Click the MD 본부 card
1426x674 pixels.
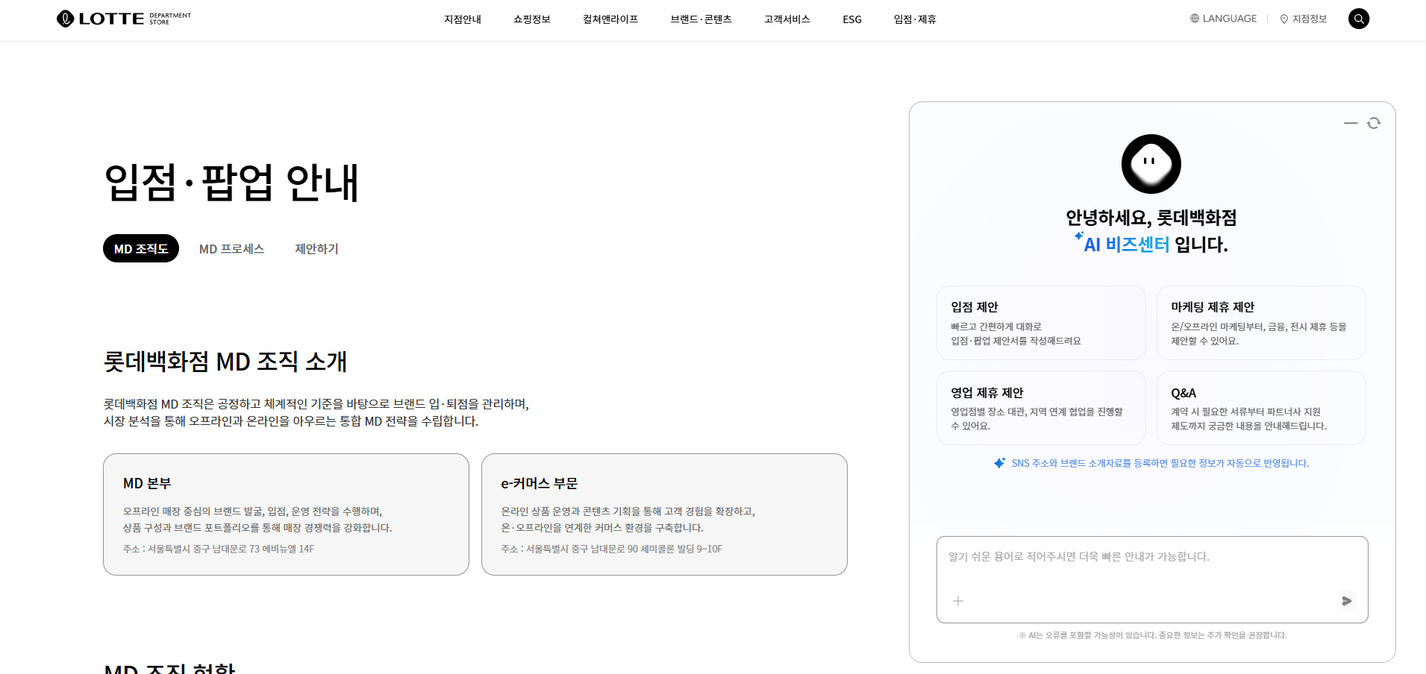coord(286,514)
